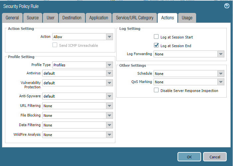Open the Application tab
Viewport: 233px width, 166px height.
pyautogui.click(x=99, y=18)
